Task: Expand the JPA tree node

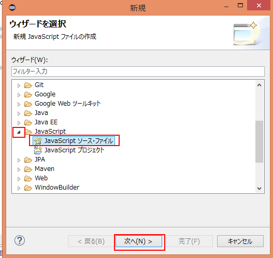Action: 19,160
